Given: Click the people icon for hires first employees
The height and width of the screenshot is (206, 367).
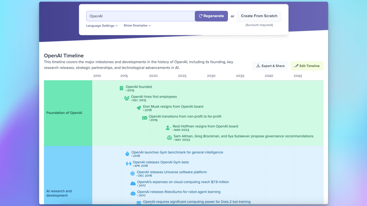Looking at the screenshot, I should coord(127,98).
